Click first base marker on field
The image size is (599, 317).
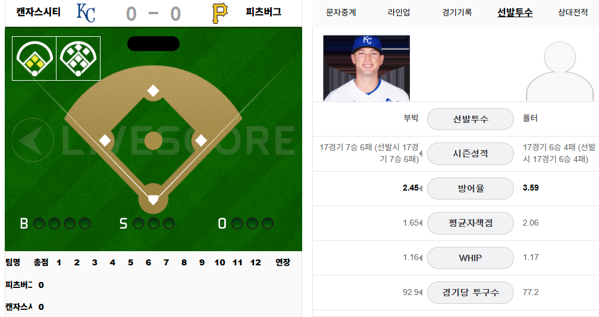[201, 140]
